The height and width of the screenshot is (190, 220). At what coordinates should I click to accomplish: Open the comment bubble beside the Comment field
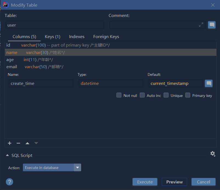(212, 25)
